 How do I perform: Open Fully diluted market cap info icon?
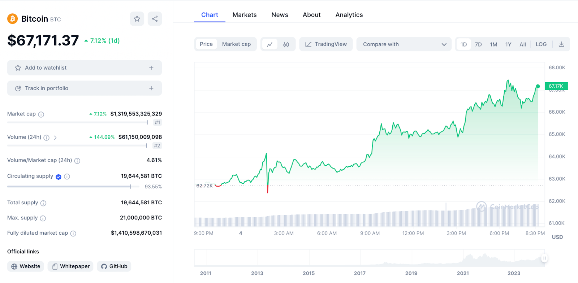point(73,234)
